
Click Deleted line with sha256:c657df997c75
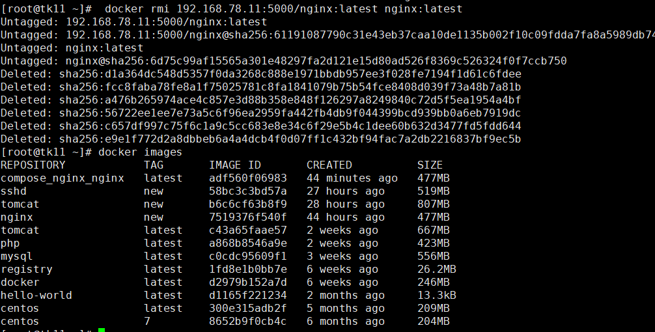(x=261, y=126)
